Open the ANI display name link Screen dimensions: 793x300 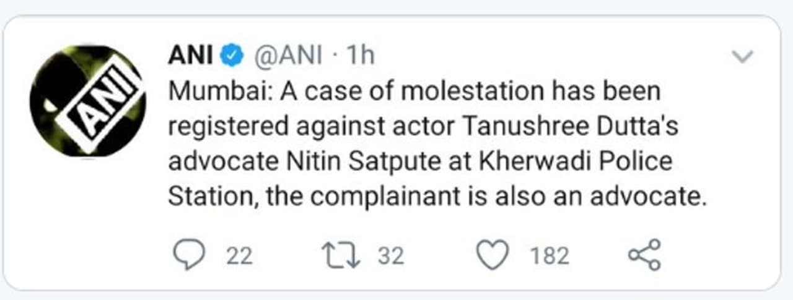click(191, 56)
